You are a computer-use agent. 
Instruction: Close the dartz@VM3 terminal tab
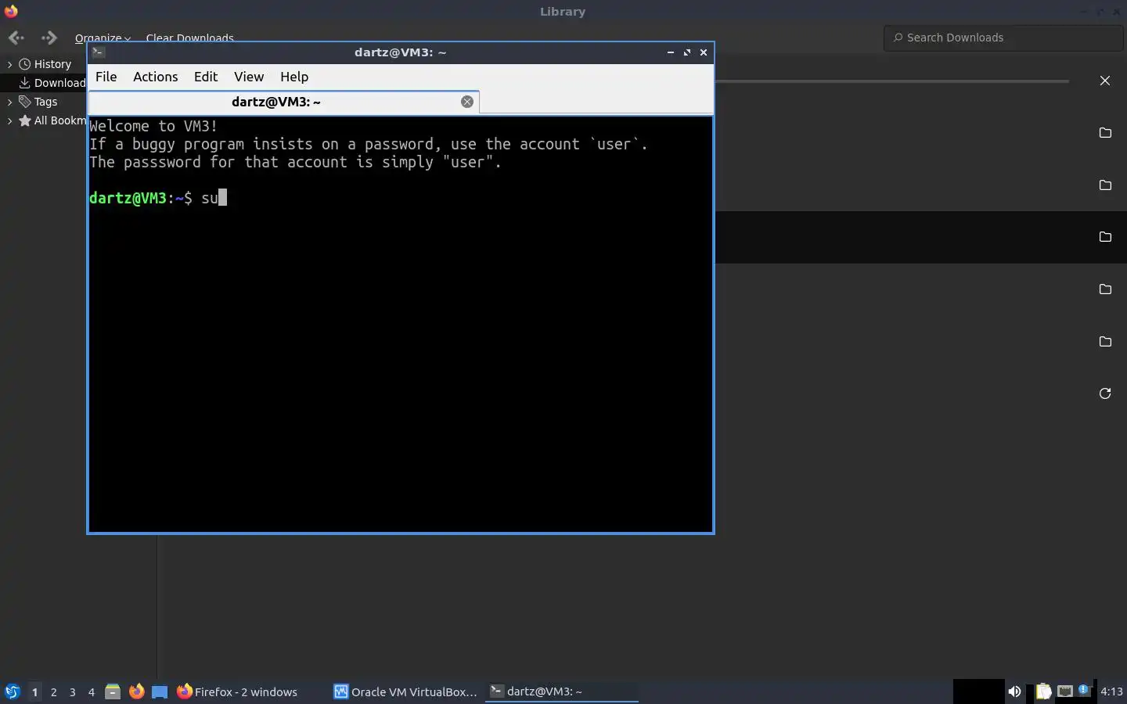(x=467, y=102)
